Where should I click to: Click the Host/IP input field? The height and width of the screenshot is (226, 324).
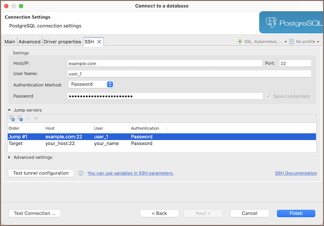point(164,64)
